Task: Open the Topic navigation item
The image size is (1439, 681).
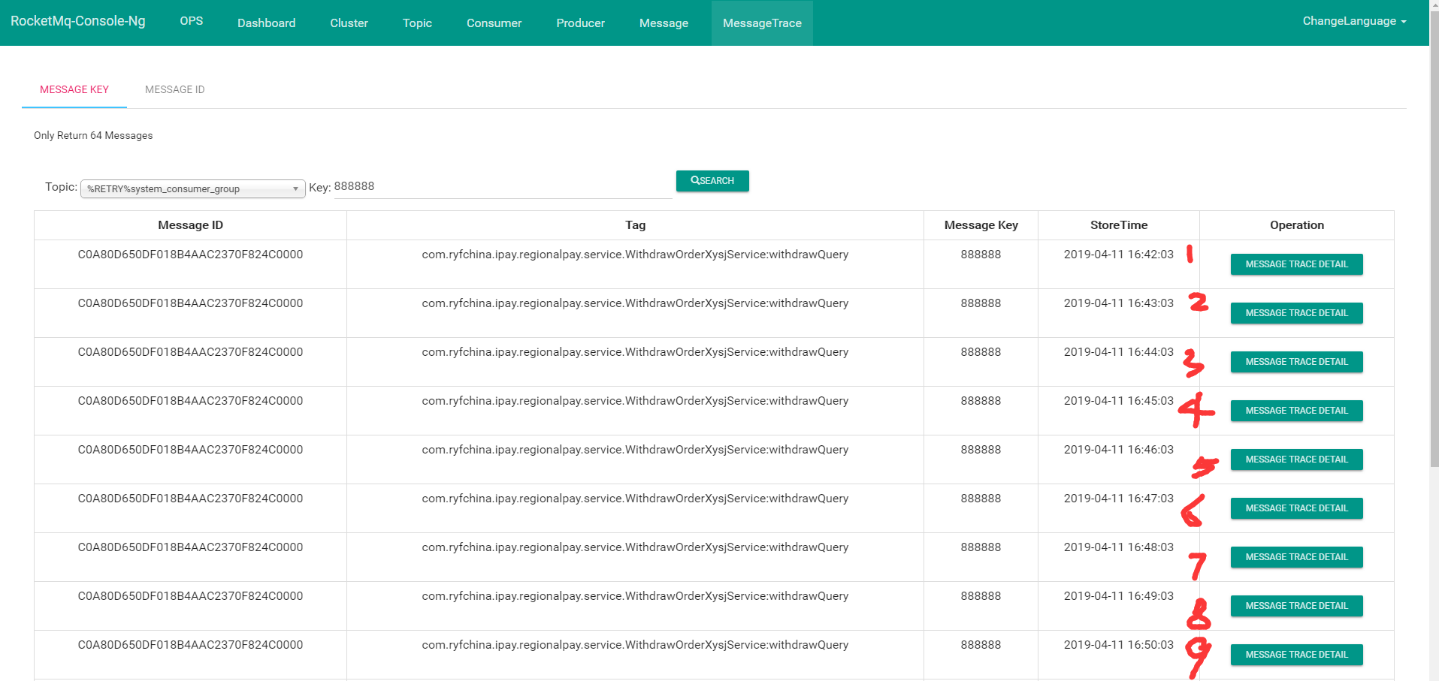Action: pyautogui.click(x=416, y=23)
